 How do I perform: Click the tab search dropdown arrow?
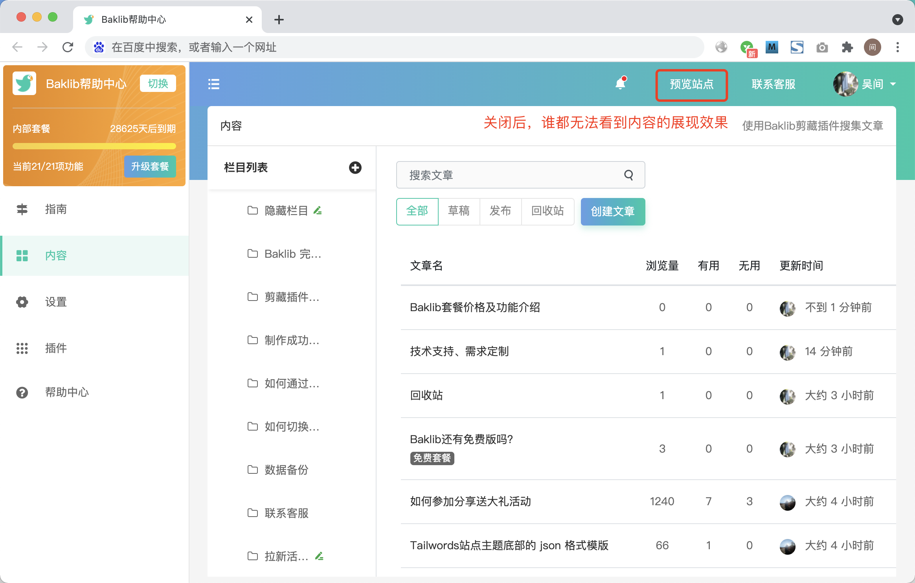pyautogui.click(x=898, y=20)
